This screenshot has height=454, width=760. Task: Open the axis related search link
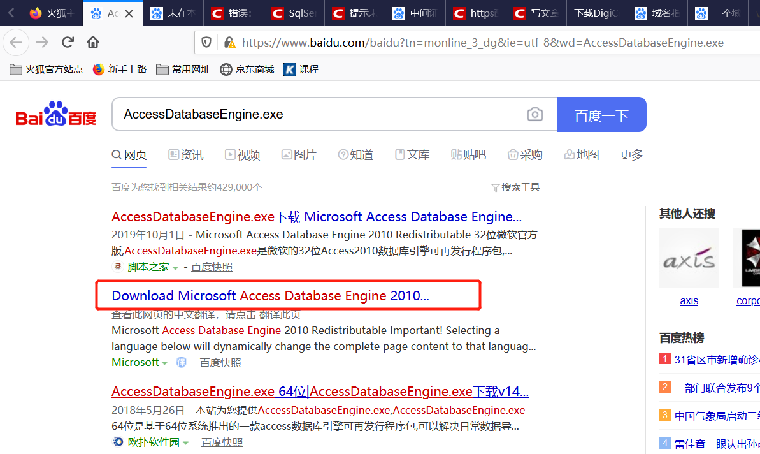[x=689, y=301]
